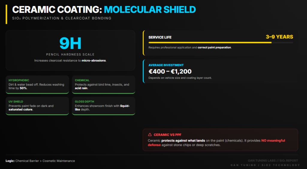This screenshot has width=307, height=169.
Task: Click the SiO₂ Polymerization subtitle
Action: pos(62,18)
